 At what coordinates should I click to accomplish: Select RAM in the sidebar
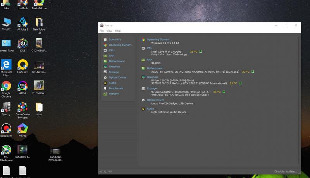pos(112,56)
